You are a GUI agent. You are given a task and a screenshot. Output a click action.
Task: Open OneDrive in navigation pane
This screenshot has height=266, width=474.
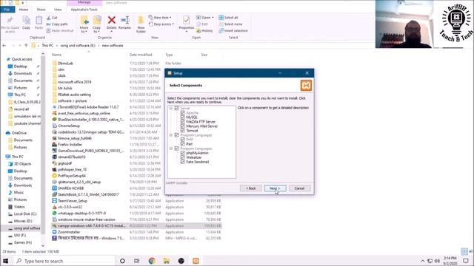point(19,133)
